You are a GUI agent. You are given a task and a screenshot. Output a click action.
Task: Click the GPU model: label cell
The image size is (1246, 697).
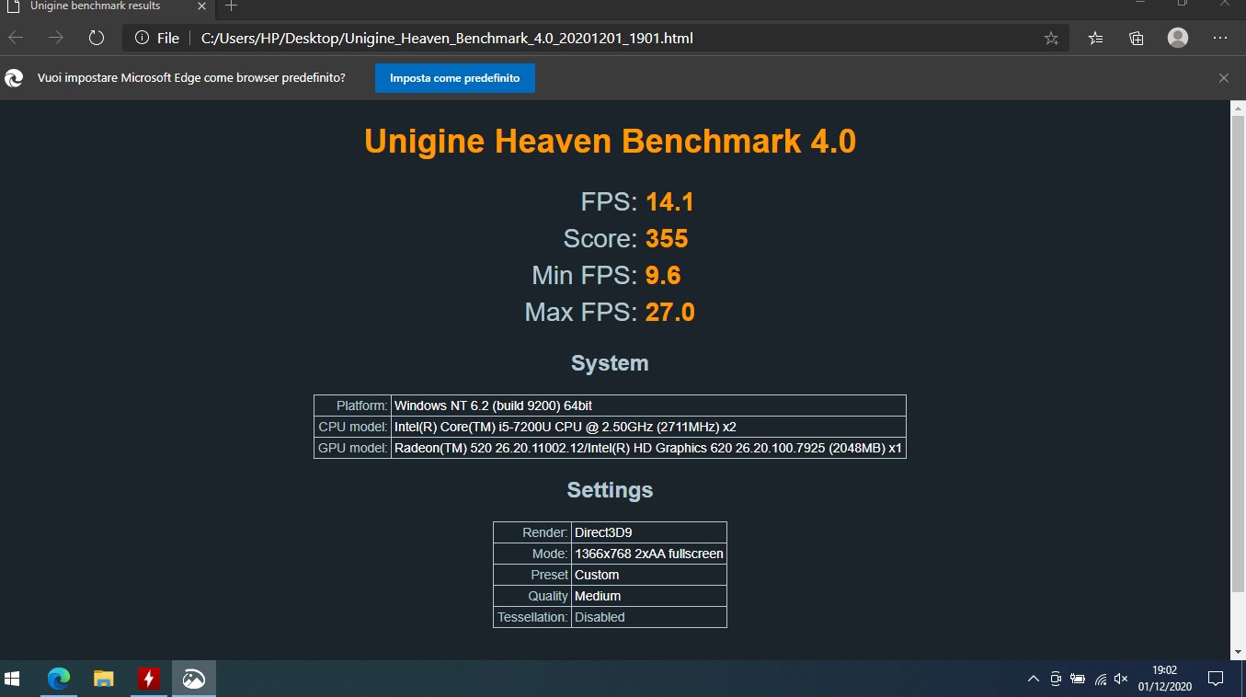pyautogui.click(x=353, y=448)
